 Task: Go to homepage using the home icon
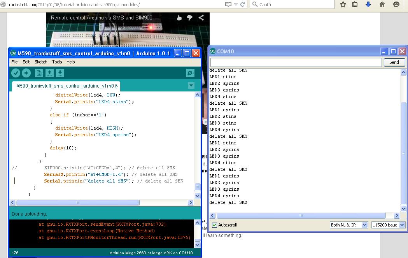coord(382,5)
